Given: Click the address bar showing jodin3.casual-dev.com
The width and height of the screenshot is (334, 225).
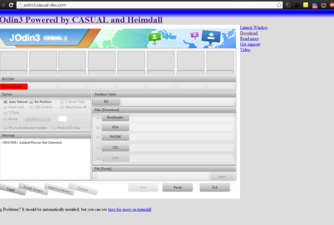Looking at the screenshot, I should point(149,5).
